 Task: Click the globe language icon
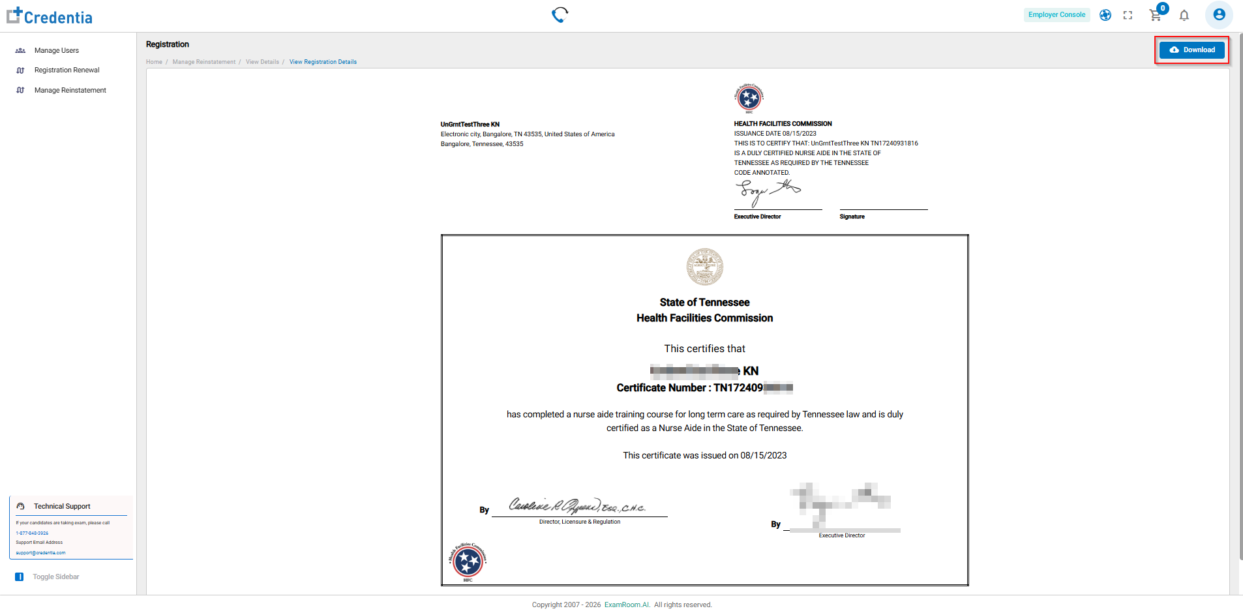[x=1105, y=15]
